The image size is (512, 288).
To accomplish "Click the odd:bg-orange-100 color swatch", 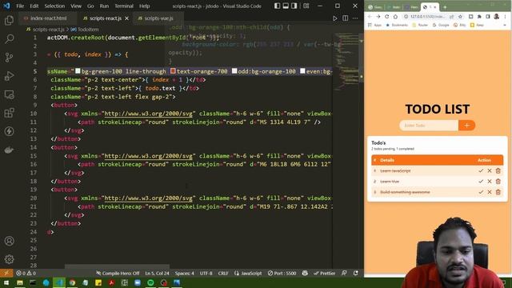I will tap(234, 71).
